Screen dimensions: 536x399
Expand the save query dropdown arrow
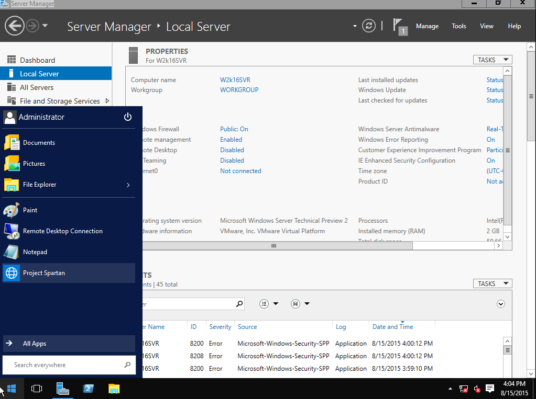click(x=307, y=303)
